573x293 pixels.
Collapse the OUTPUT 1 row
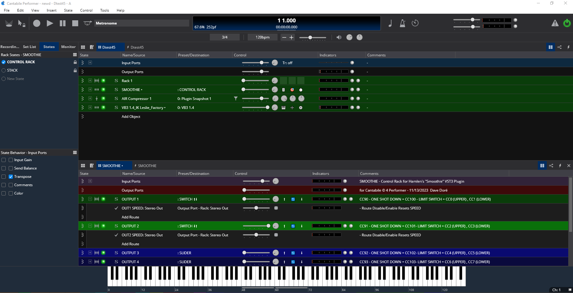click(x=90, y=199)
